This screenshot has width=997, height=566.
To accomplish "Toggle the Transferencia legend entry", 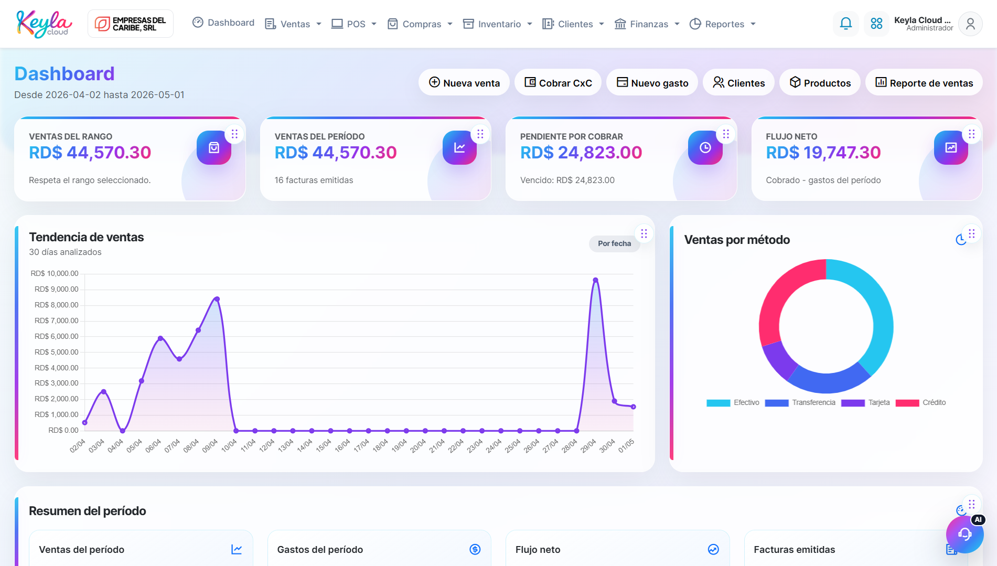I will point(800,403).
